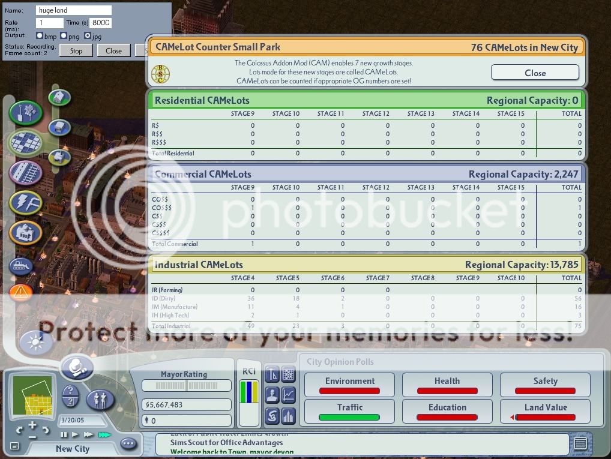Choose the commercial zone building icon
This screenshot has height=459, width=611.
pos(59,127)
